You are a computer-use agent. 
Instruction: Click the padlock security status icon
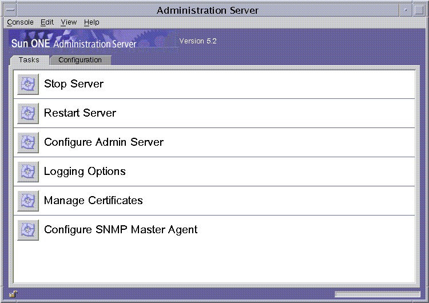pyautogui.click(x=13, y=294)
